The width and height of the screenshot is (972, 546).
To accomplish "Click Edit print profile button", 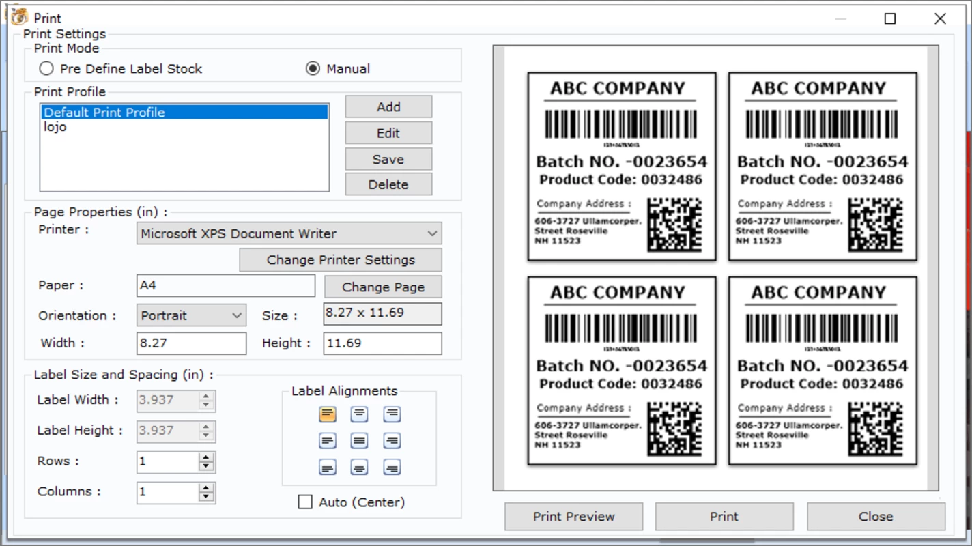I will pos(388,133).
